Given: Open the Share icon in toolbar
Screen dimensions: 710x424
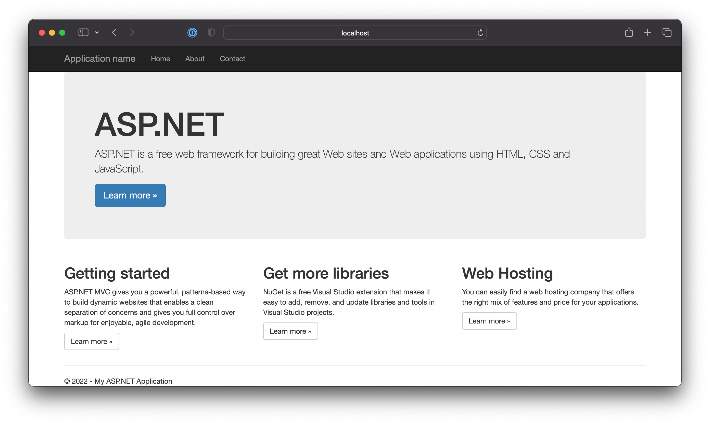Looking at the screenshot, I should [x=629, y=32].
